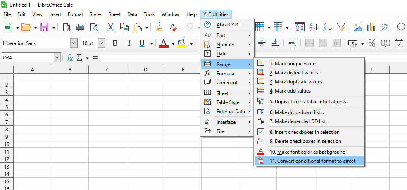Click the Function Wizard fx icon
Image resolution: width=407 pixels, height=190 pixels.
click(x=70, y=58)
